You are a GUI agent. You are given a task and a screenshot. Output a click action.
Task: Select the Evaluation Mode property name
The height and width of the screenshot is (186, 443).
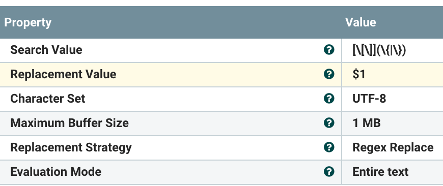[56, 172]
